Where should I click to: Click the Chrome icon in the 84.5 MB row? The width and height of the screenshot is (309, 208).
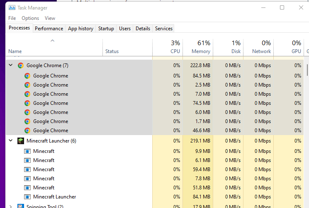[27, 76]
